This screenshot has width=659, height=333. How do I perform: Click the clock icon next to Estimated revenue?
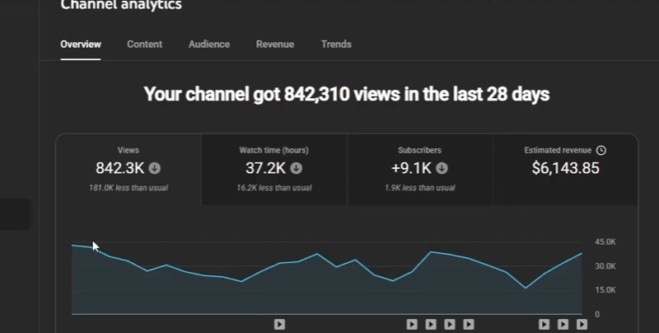601,150
